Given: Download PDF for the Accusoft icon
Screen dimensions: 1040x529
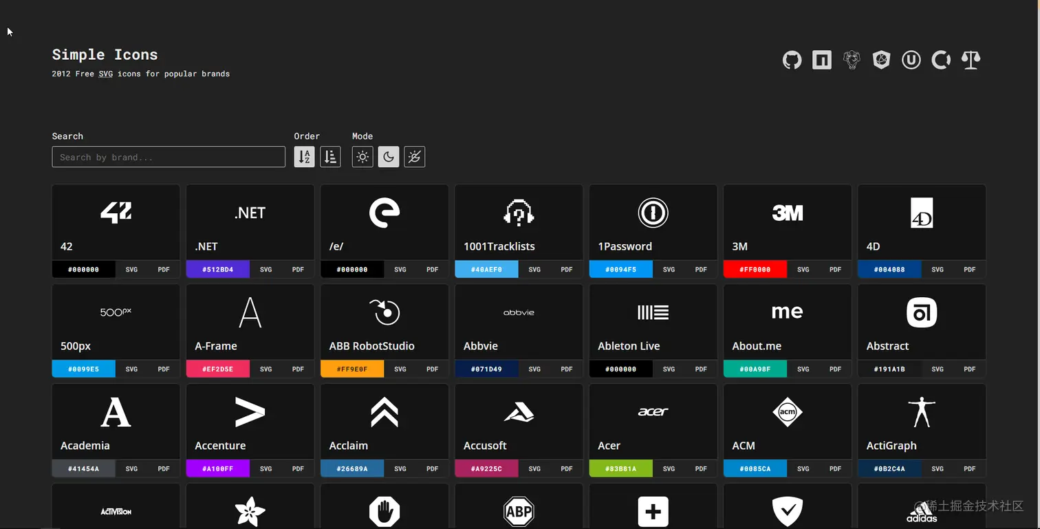Looking at the screenshot, I should point(567,469).
